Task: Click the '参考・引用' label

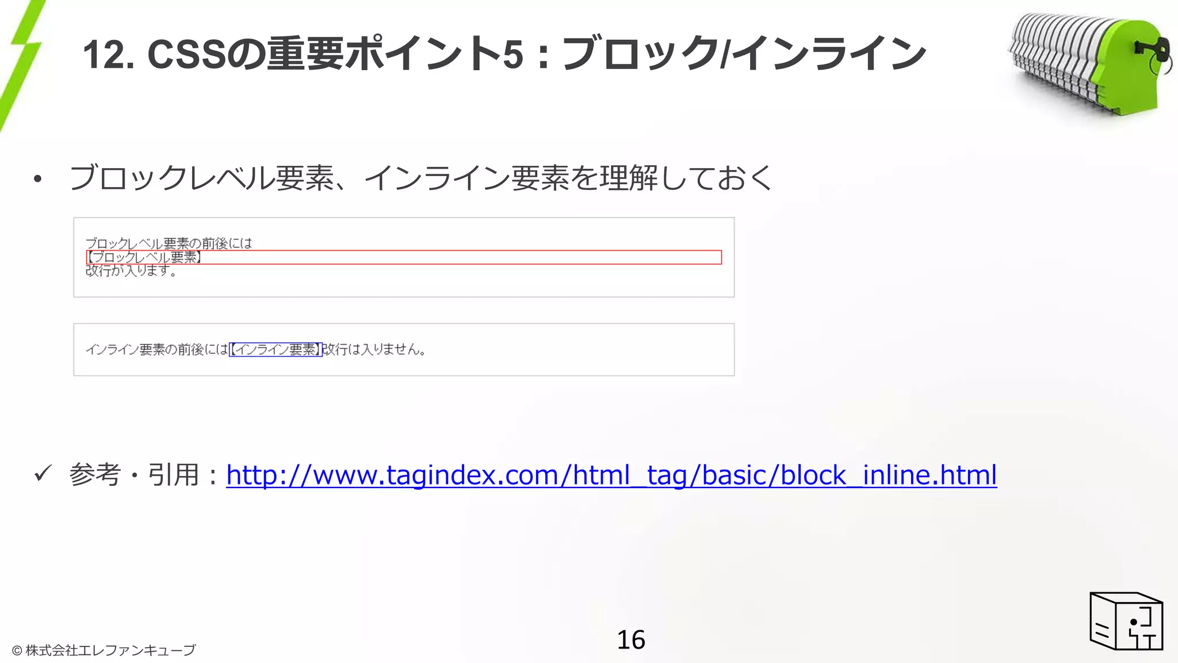Action: click(x=134, y=475)
